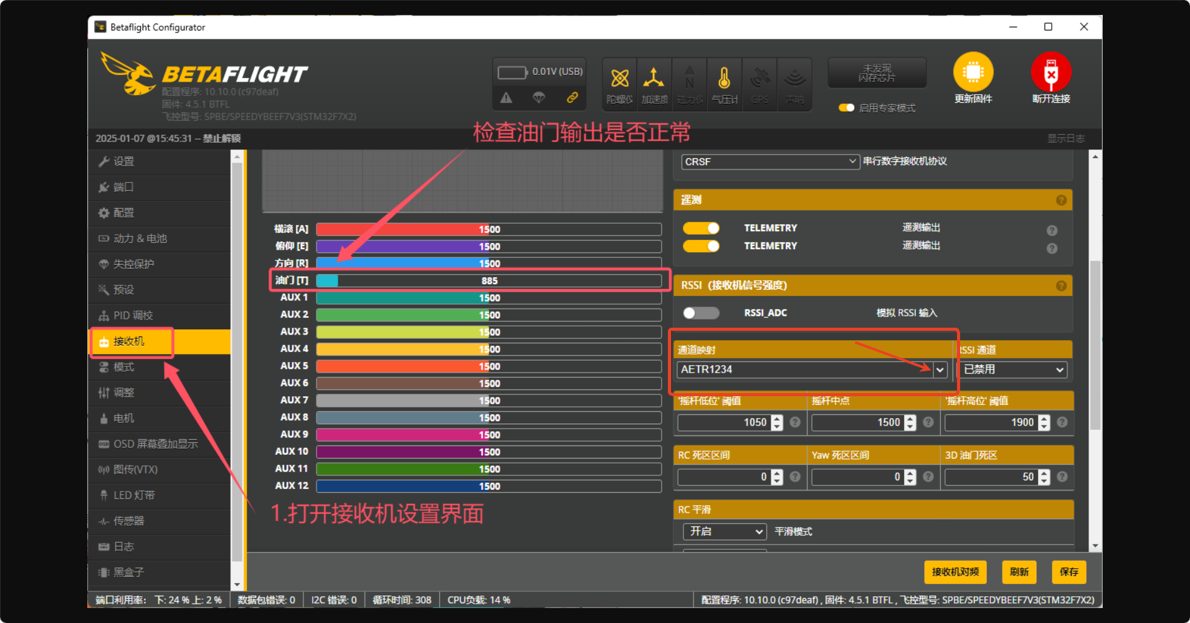Click the 接收机对频 bind button
The width and height of the screenshot is (1190, 623).
pos(955,572)
